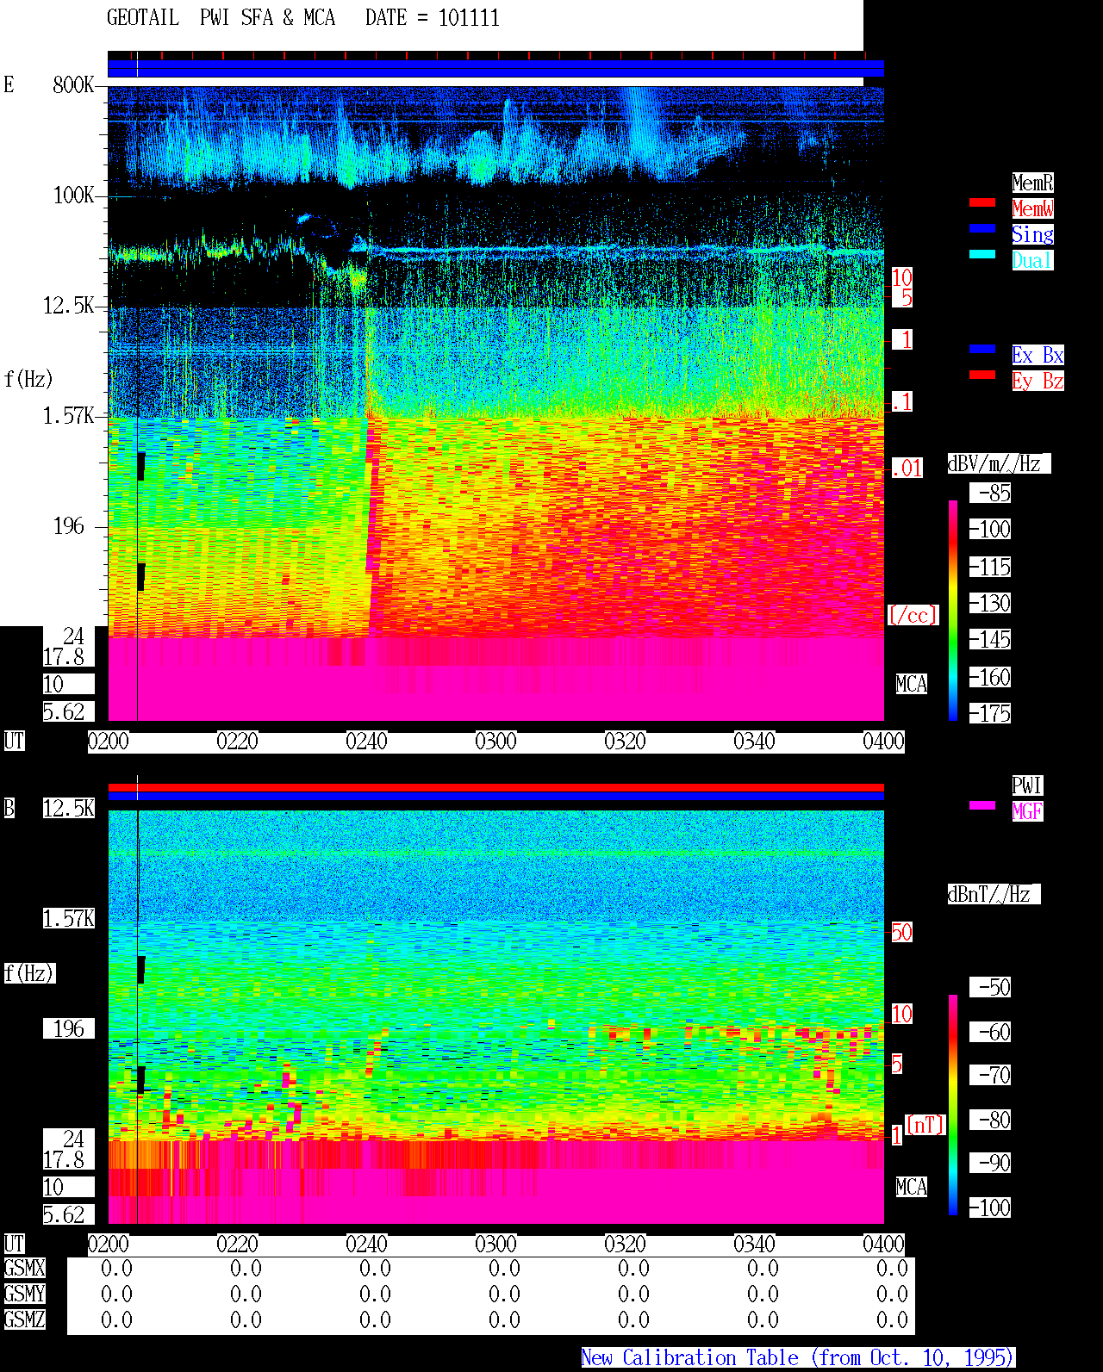The height and width of the screenshot is (1372, 1103).
Task: Click the vertical dBnT color scale bar
Action: pos(953,1105)
